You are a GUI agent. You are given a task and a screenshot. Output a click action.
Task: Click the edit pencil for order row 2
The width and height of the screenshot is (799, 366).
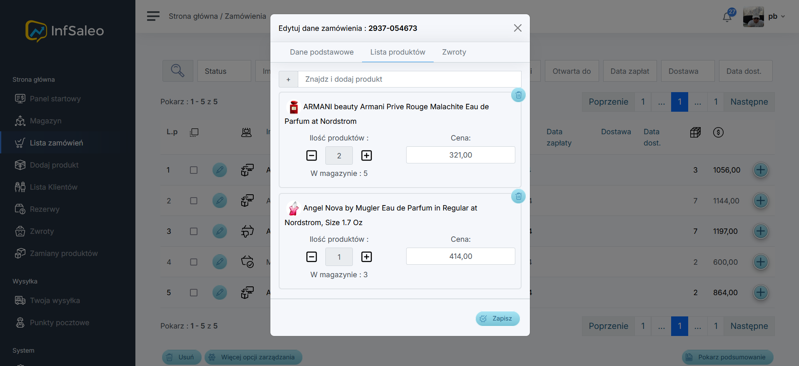(x=220, y=201)
